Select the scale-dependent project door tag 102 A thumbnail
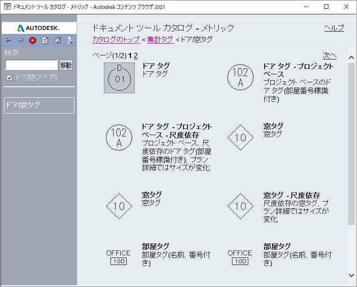 (119, 137)
